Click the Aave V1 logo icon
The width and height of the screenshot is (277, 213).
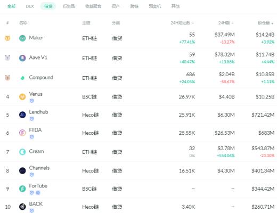(22, 58)
